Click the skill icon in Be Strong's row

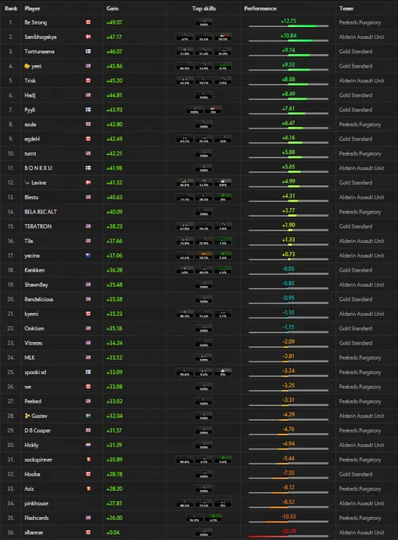[203, 22]
